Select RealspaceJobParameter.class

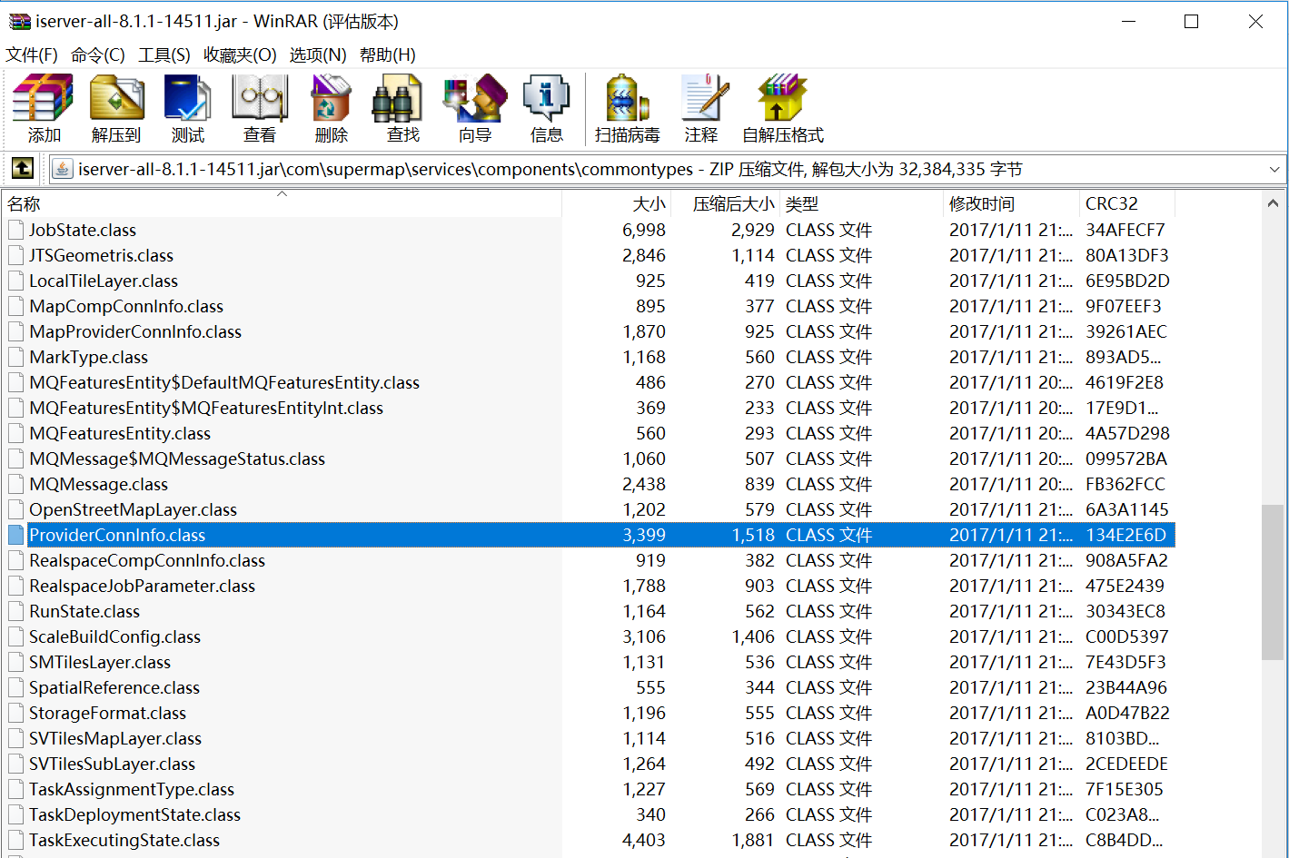pos(142,586)
